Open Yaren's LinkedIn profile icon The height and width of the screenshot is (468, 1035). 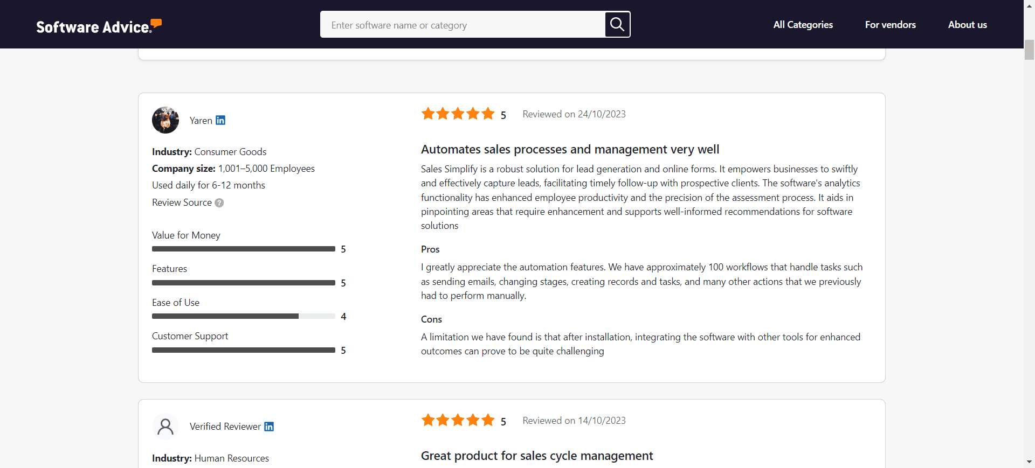click(x=220, y=120)
